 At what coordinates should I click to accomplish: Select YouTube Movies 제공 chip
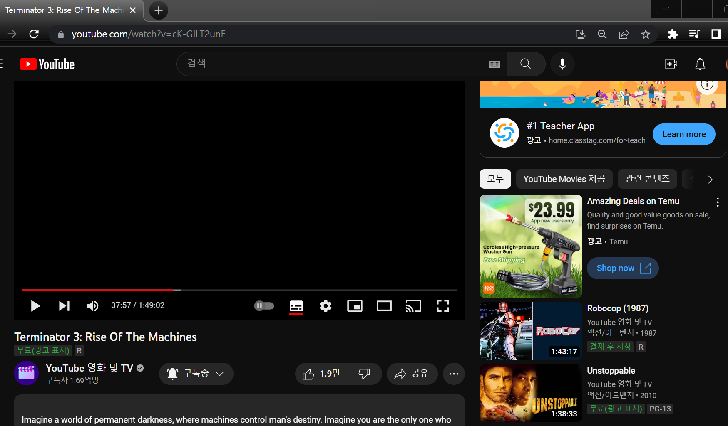tap(564, 179)
